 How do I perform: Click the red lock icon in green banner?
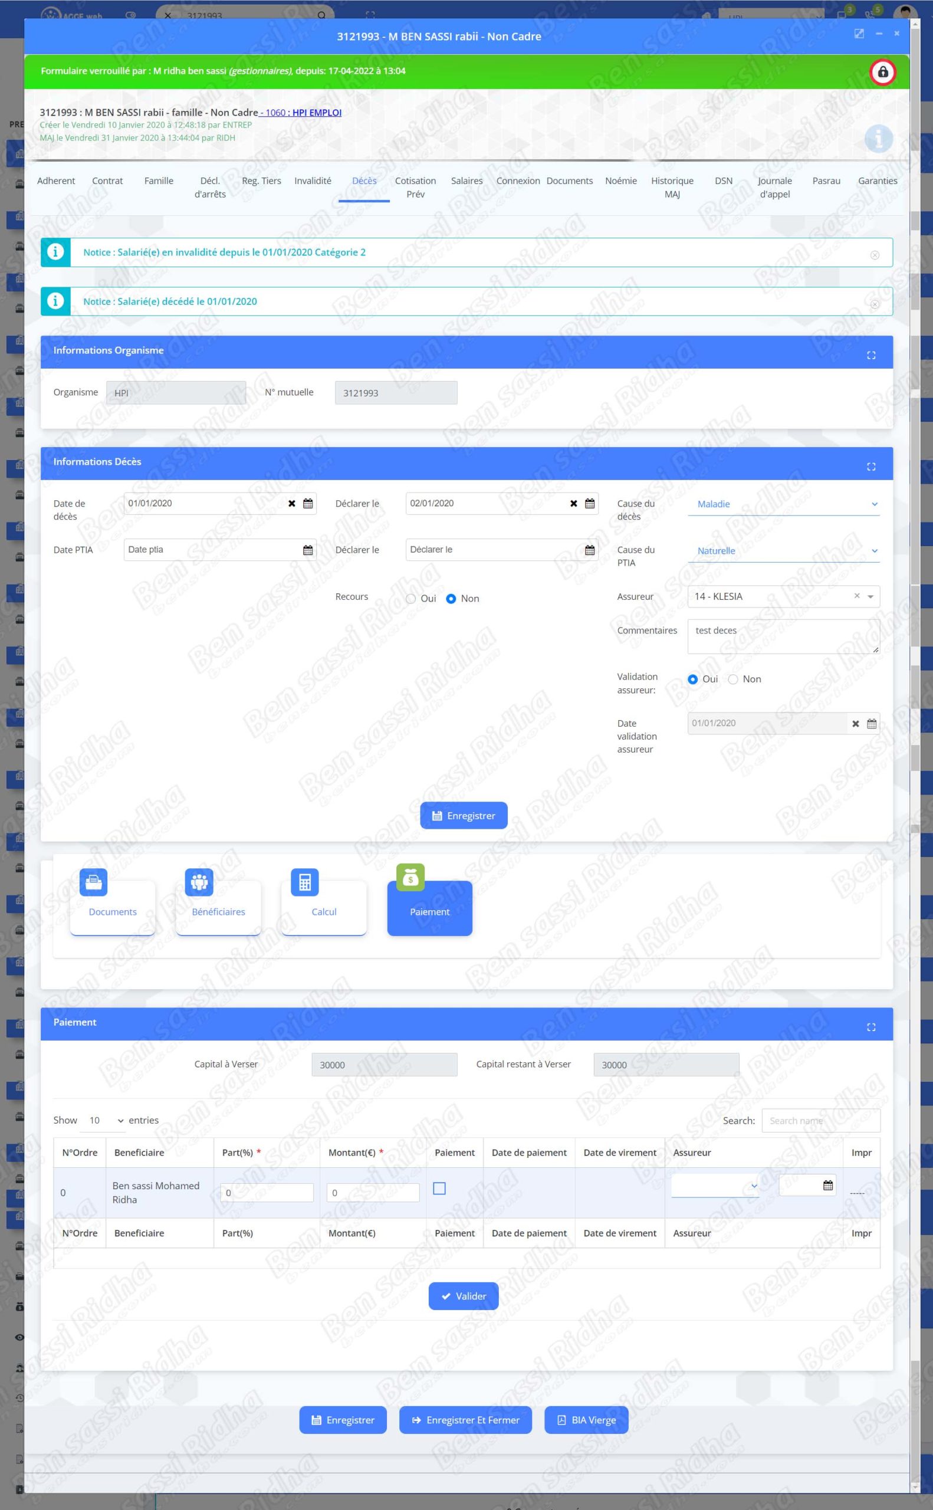coord(882,72)
